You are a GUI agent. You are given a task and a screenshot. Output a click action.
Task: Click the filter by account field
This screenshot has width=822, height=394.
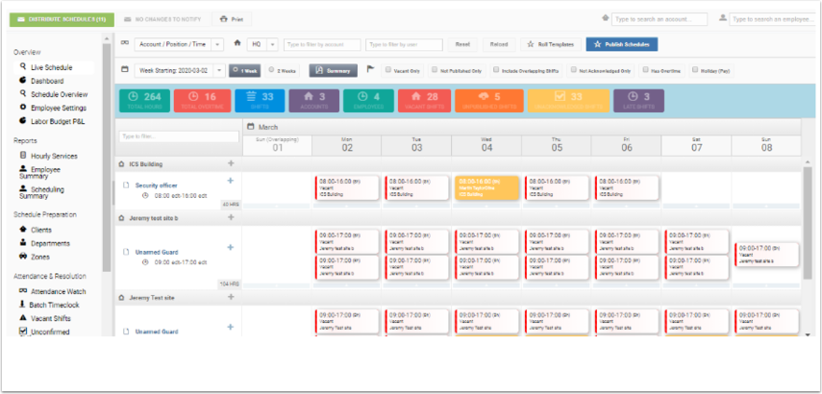point(322,44)
